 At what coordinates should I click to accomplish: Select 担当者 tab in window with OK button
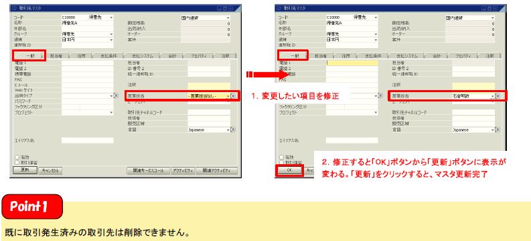320,56
